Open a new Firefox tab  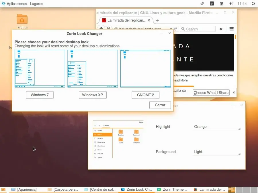157,20
